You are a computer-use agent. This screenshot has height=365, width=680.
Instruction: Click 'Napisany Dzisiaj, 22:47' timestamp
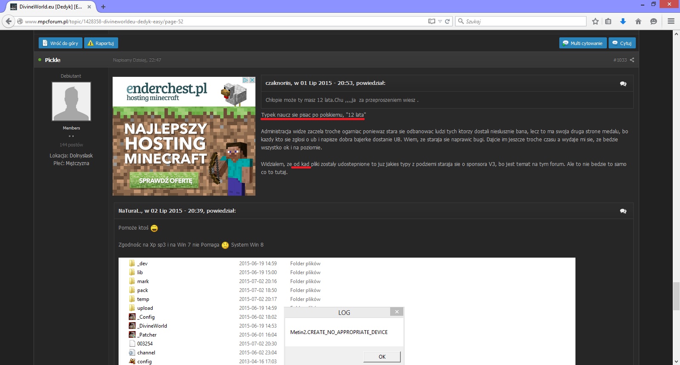point(137,60)
